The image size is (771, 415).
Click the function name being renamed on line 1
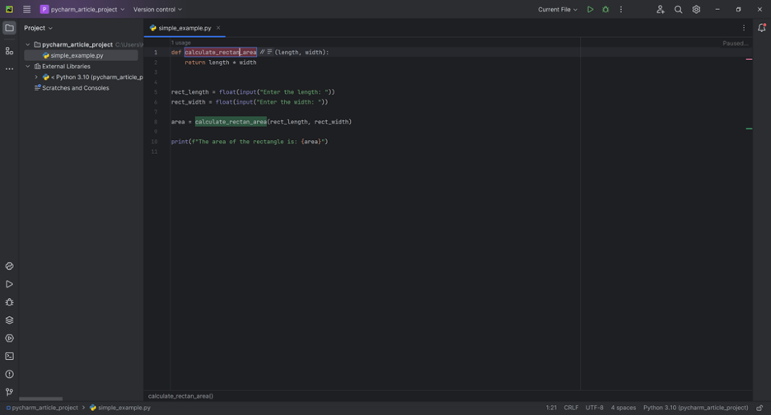tap(220, 52)
